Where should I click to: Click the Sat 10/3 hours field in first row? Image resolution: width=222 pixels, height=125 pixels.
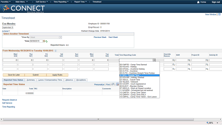[x=55, y=60]
